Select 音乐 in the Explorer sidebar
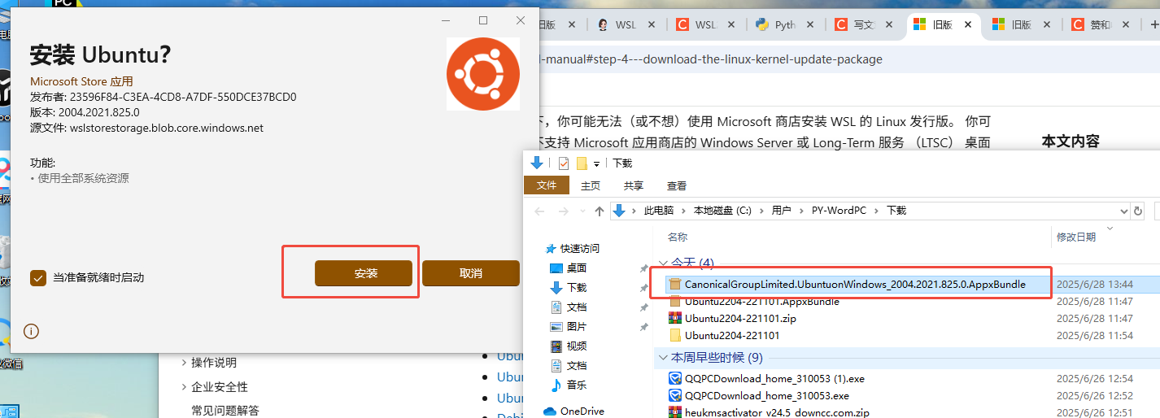The image size is (1160, 418). [x=577, y=385]
